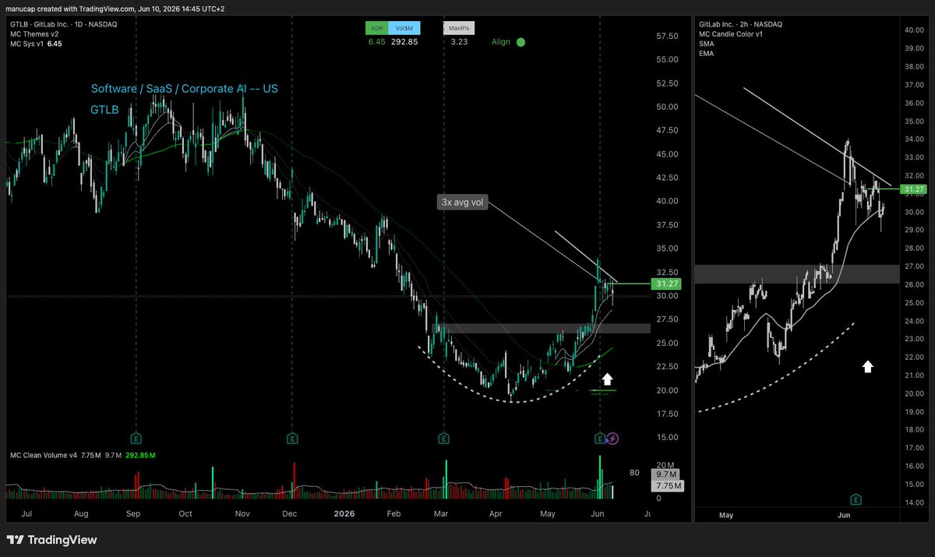Click the 40.00 price label on 2h chart
Screen dimensions: 935x557
tap(913, 31)
